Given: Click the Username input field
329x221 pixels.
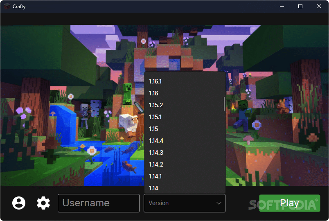Looking at the screenshot, I should coord(99,203).
